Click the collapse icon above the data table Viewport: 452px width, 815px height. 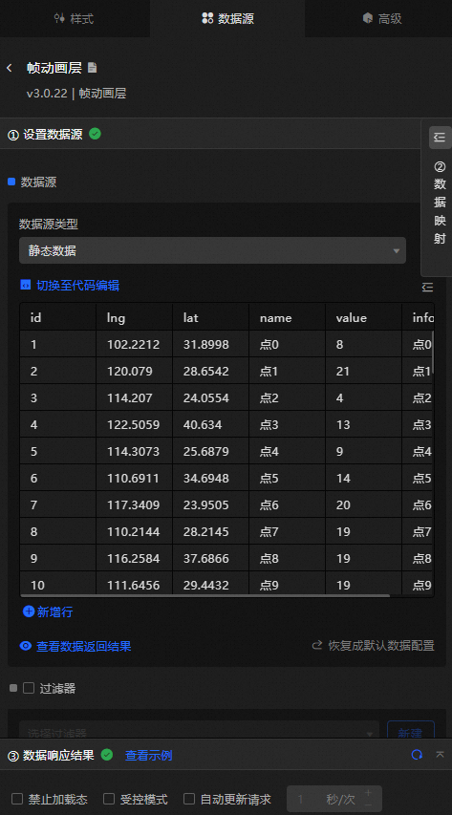[427, 287]
